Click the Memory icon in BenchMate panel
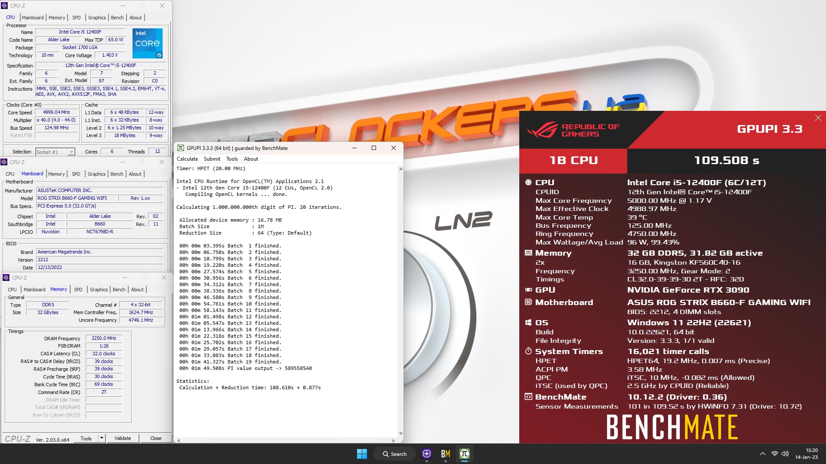This screenshot has height=464, width=826. click(x=528, y=253)
